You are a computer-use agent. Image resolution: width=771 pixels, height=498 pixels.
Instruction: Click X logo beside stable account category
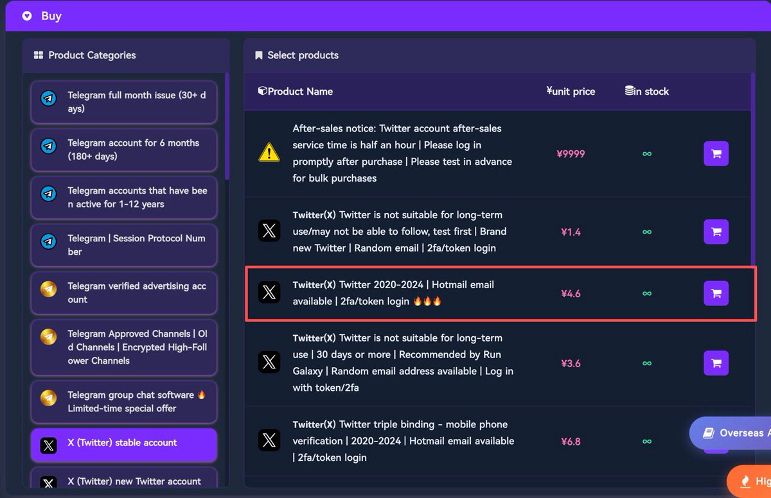(x=48, y=445)
